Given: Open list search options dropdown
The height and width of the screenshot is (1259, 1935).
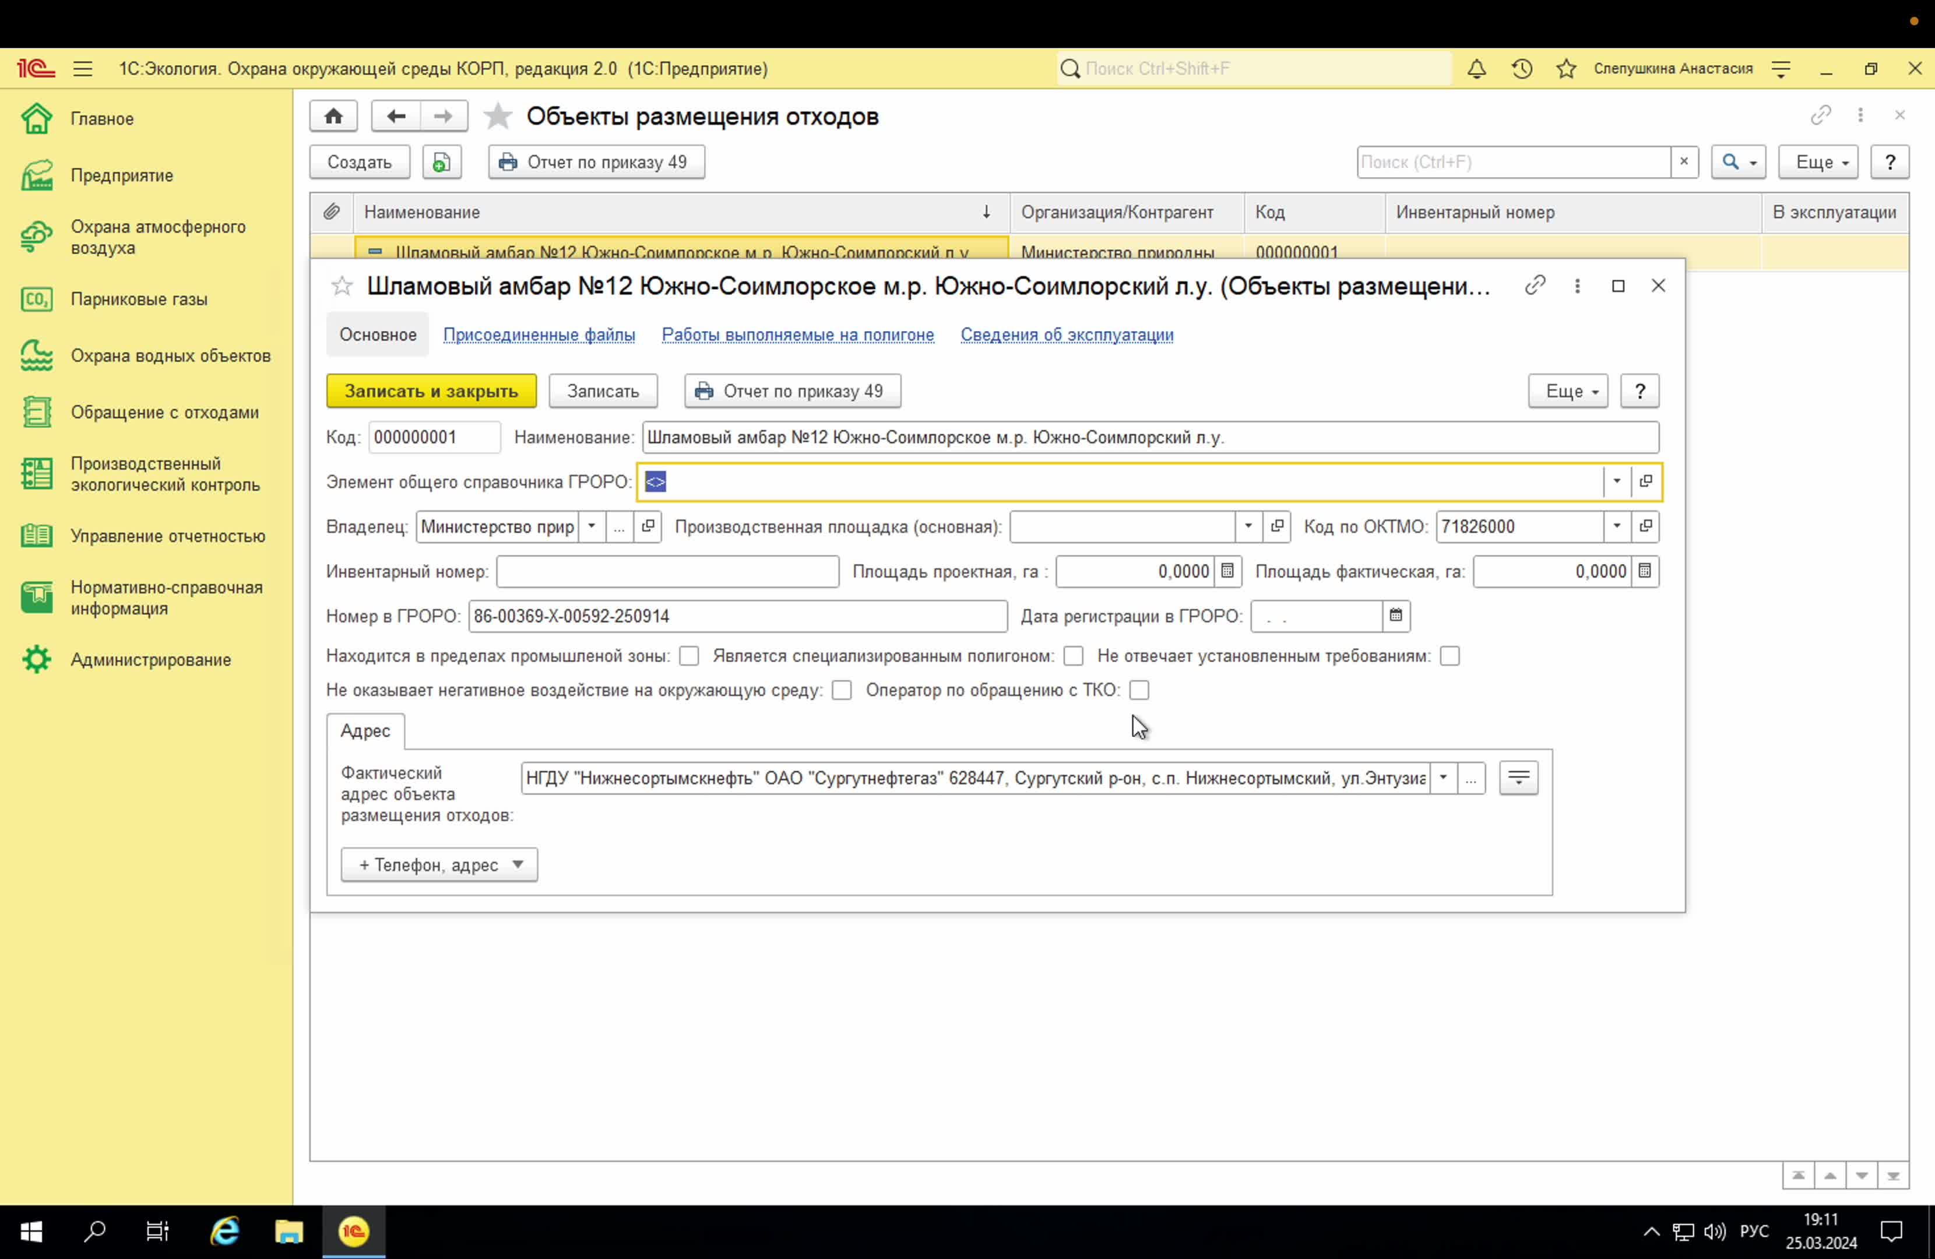Looking at the screenshot, I should [1738, 162].
